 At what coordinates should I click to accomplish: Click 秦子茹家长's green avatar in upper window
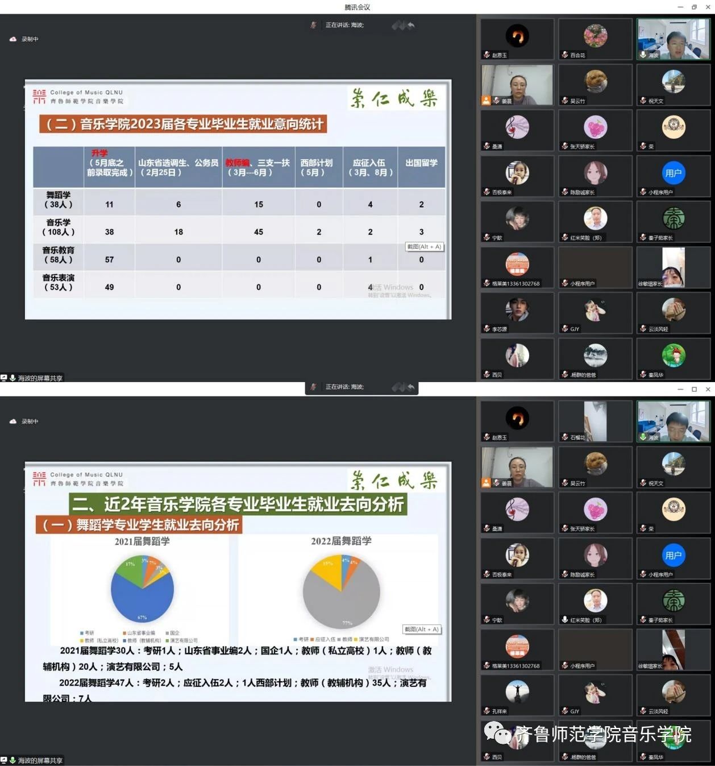[674, 218]
